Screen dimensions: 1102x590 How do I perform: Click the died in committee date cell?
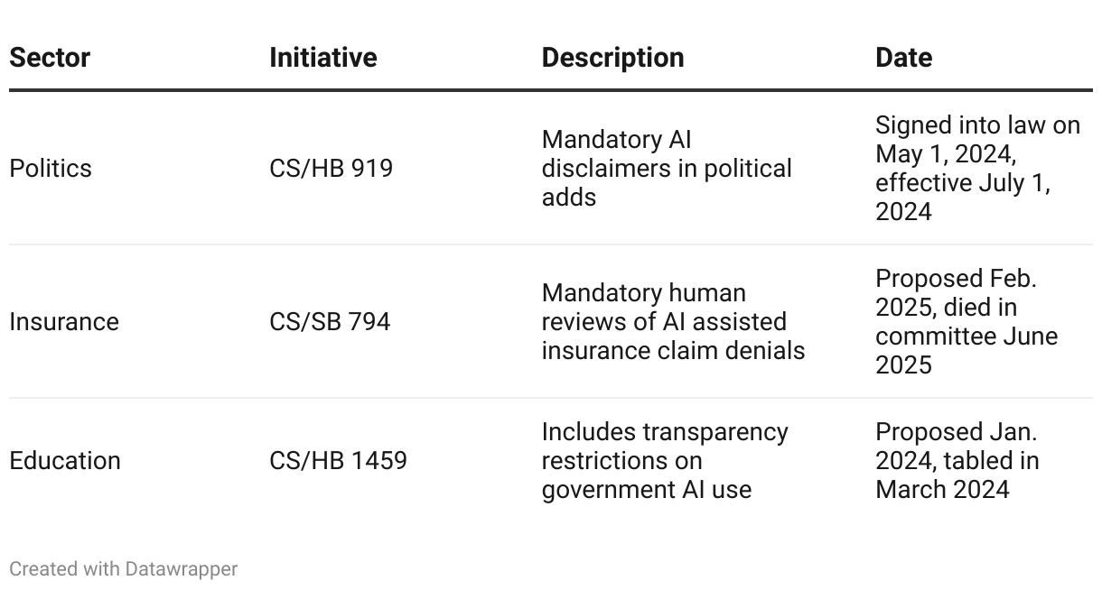click(x=967, y=322)
